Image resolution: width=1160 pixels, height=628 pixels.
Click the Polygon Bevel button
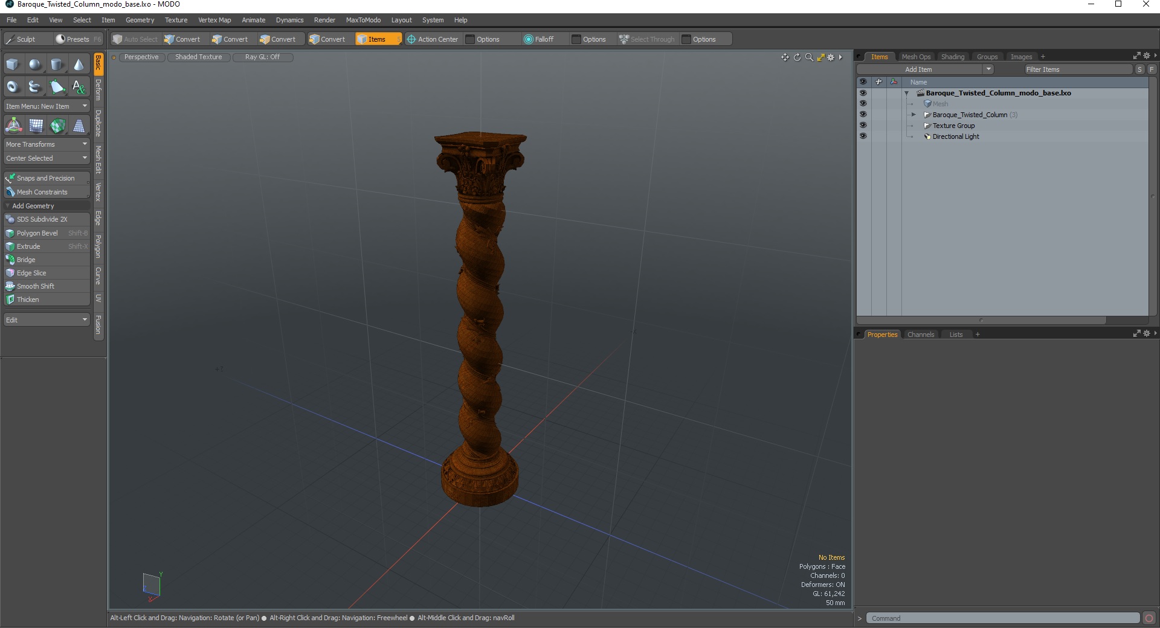pyautogui.click(x=47, y=233)
